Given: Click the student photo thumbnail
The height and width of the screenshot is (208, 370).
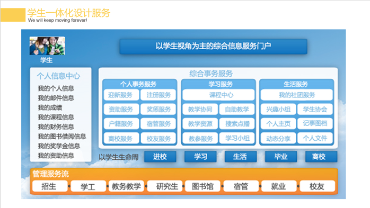Looking at the screenshot, I should click(47, 46).
